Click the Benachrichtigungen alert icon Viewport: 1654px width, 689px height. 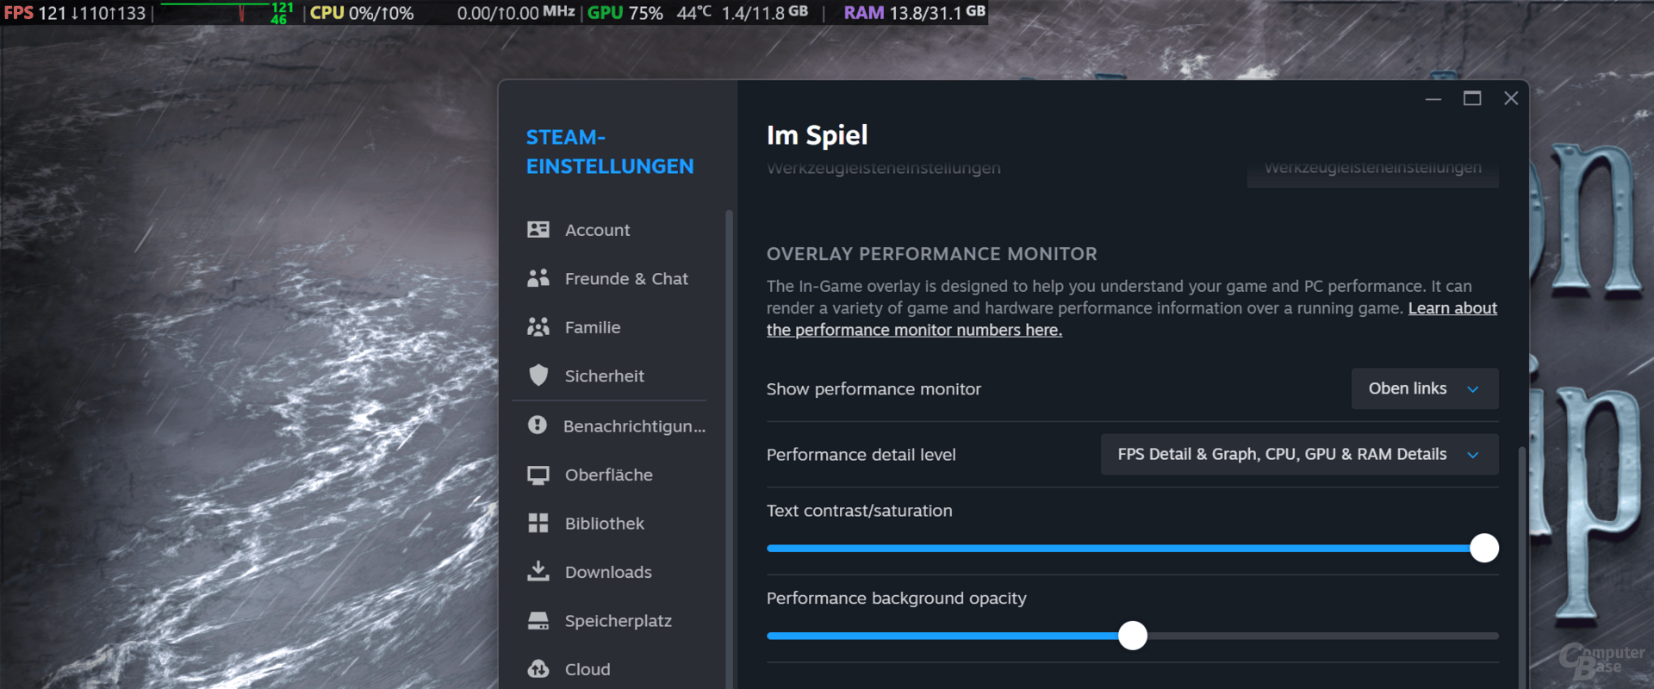click(538, 425)
